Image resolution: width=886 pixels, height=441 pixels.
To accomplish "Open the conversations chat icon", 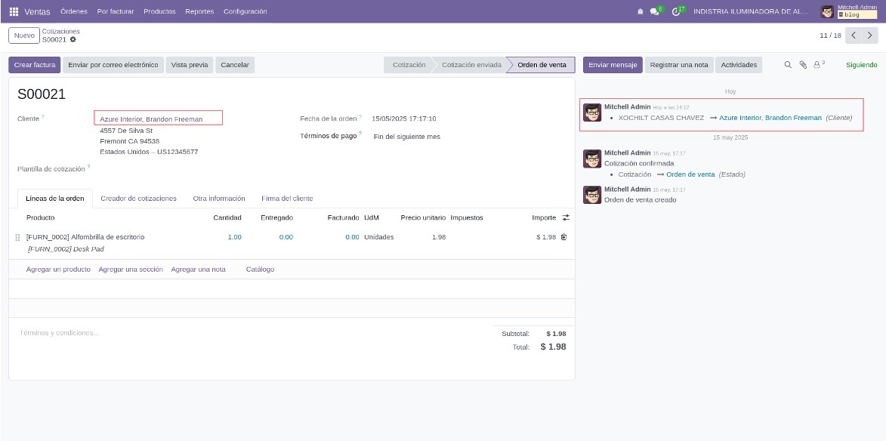I will pyautogui.click(x=654, y=11).
